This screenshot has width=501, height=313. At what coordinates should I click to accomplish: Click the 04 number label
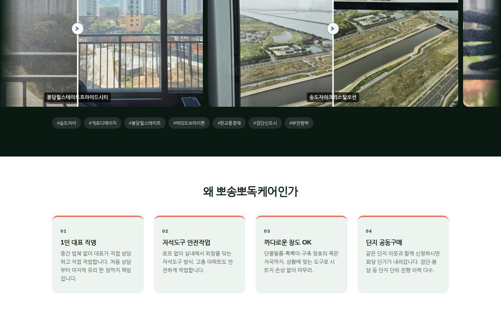click(369, 231)
